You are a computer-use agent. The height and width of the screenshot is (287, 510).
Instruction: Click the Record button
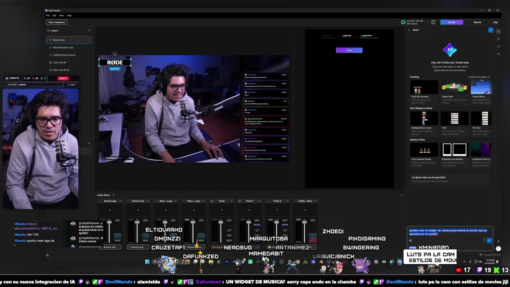click(x=477, y=22)
